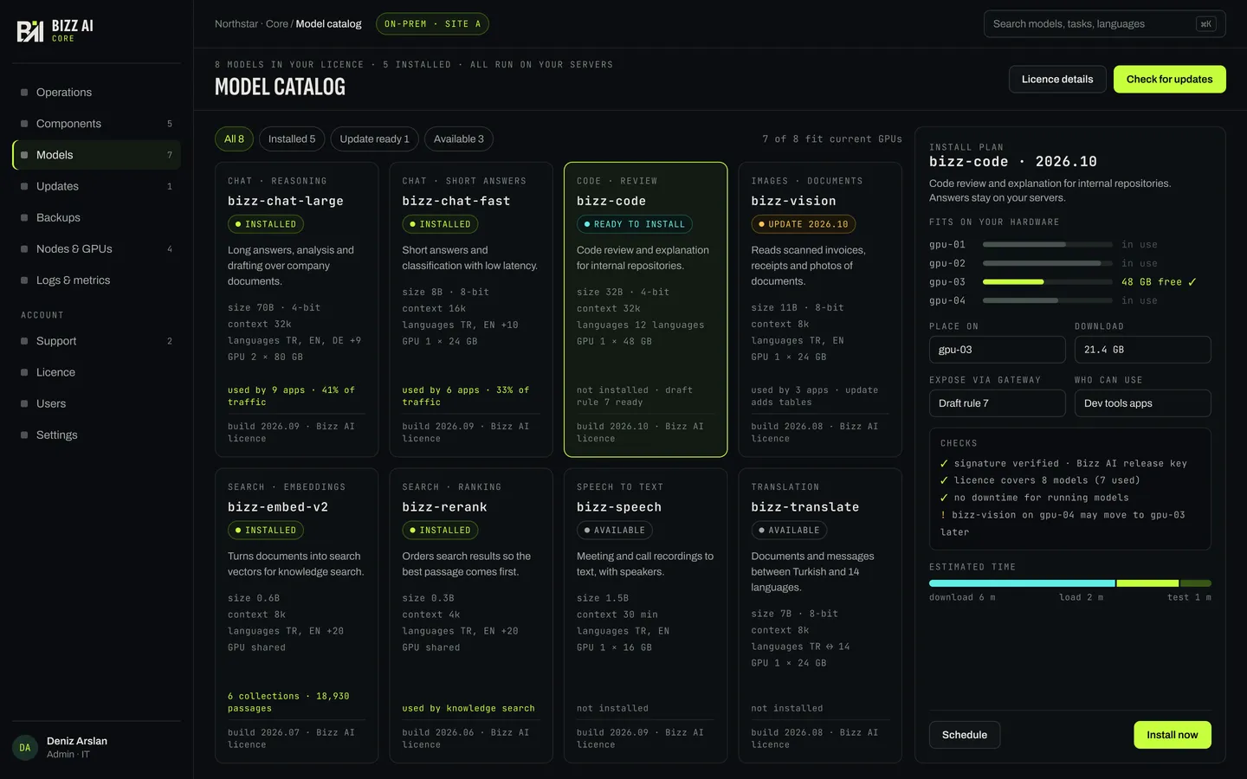This screenshot has height=779, width=1247.
Task: Open the DA user avatar
Action: click(x=25, y=748)
